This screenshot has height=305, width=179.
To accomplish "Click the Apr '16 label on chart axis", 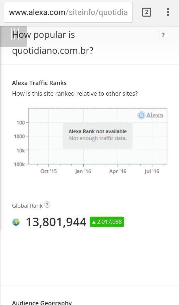I will click(118, 171).
